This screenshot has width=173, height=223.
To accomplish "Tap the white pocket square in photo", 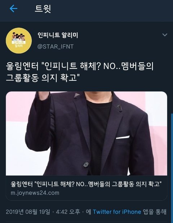I will tap(123, 137).
